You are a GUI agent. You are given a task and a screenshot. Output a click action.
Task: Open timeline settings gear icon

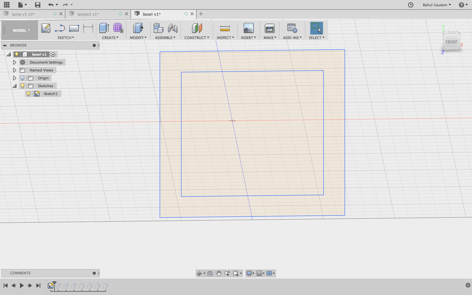pyautogui.click(x=468, y=285)
